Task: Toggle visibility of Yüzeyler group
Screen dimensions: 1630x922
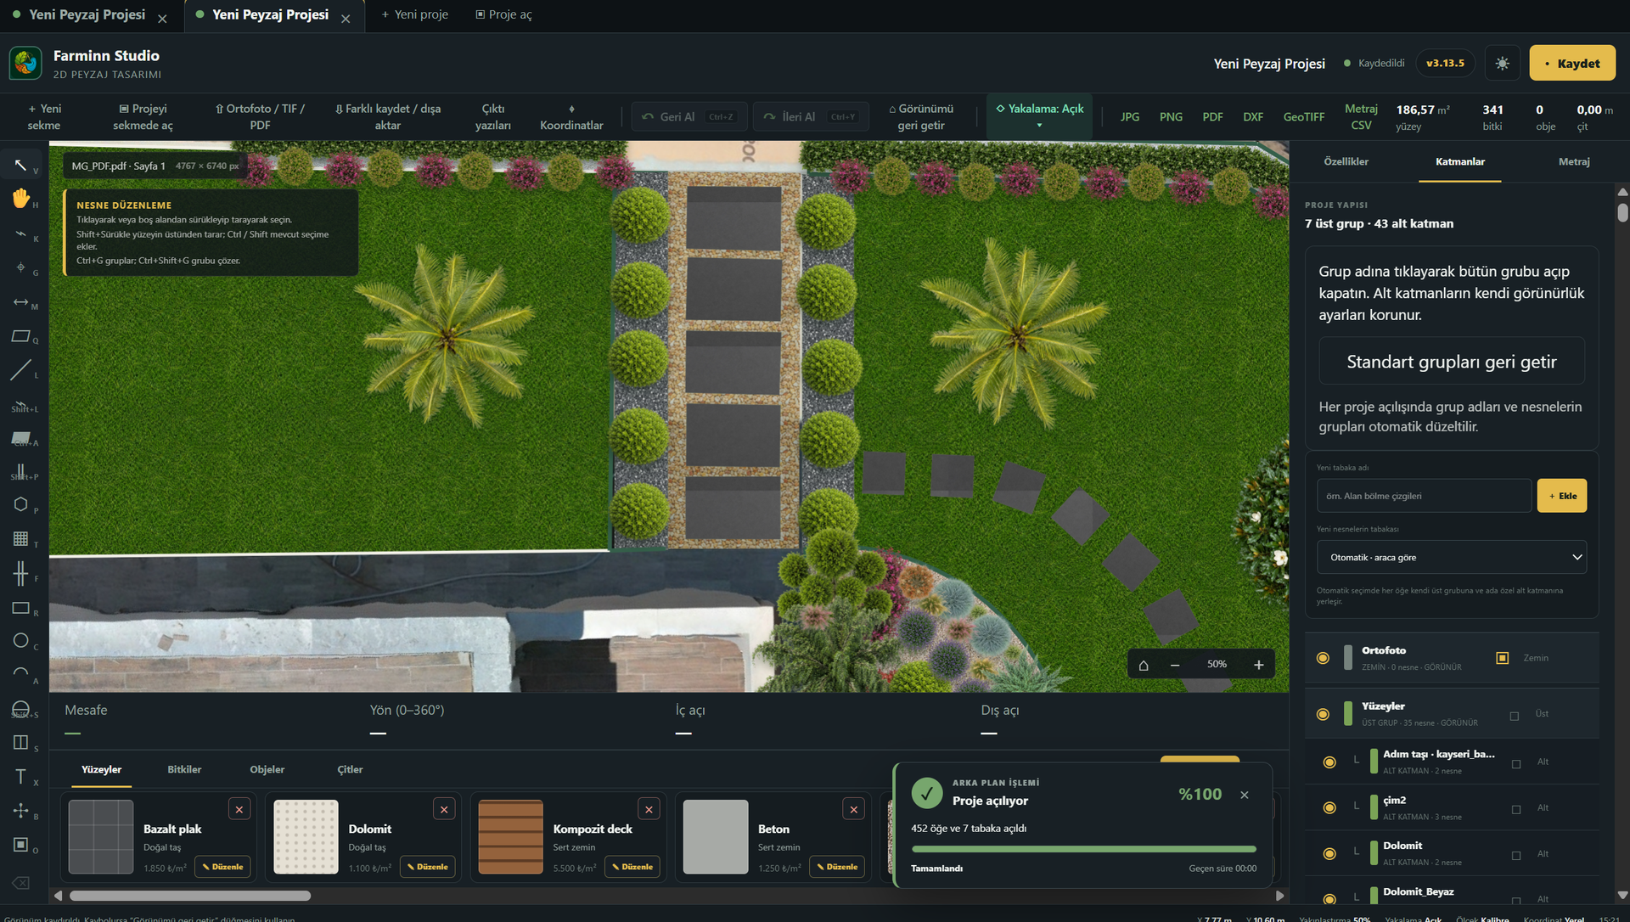Action: 1323,714
